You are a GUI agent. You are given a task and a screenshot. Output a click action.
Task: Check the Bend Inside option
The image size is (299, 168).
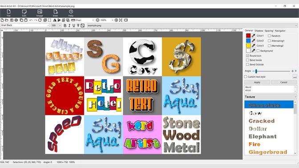point(247,60)
